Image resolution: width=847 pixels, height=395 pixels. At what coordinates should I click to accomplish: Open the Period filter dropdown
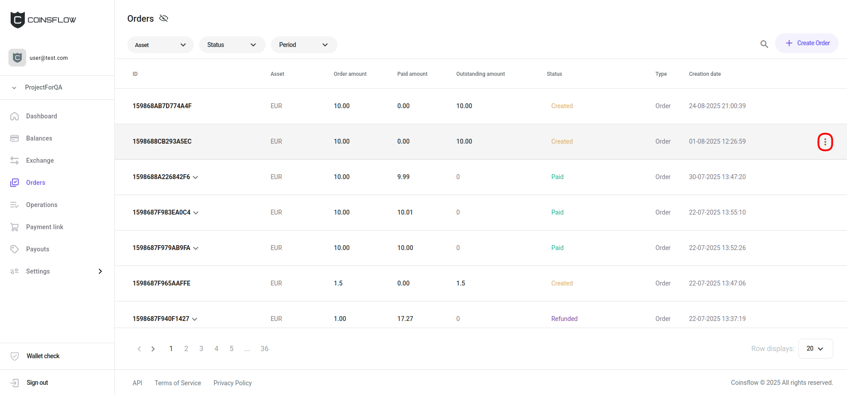tap(304, 45)
